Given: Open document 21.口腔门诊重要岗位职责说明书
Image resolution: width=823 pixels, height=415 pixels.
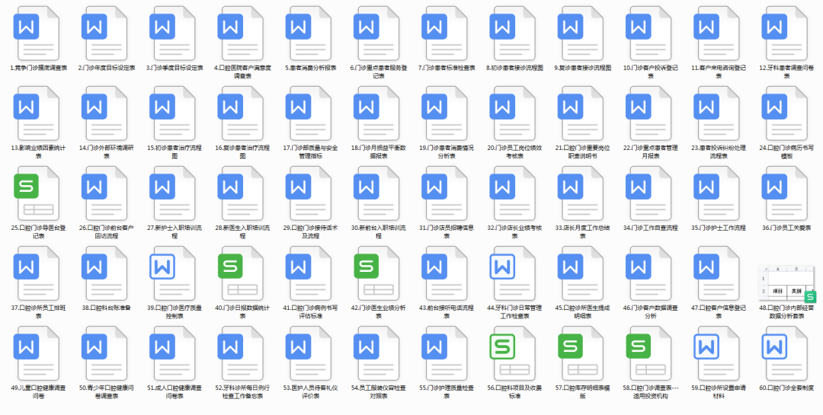Looking at the screenshot, I should point(583,114).
